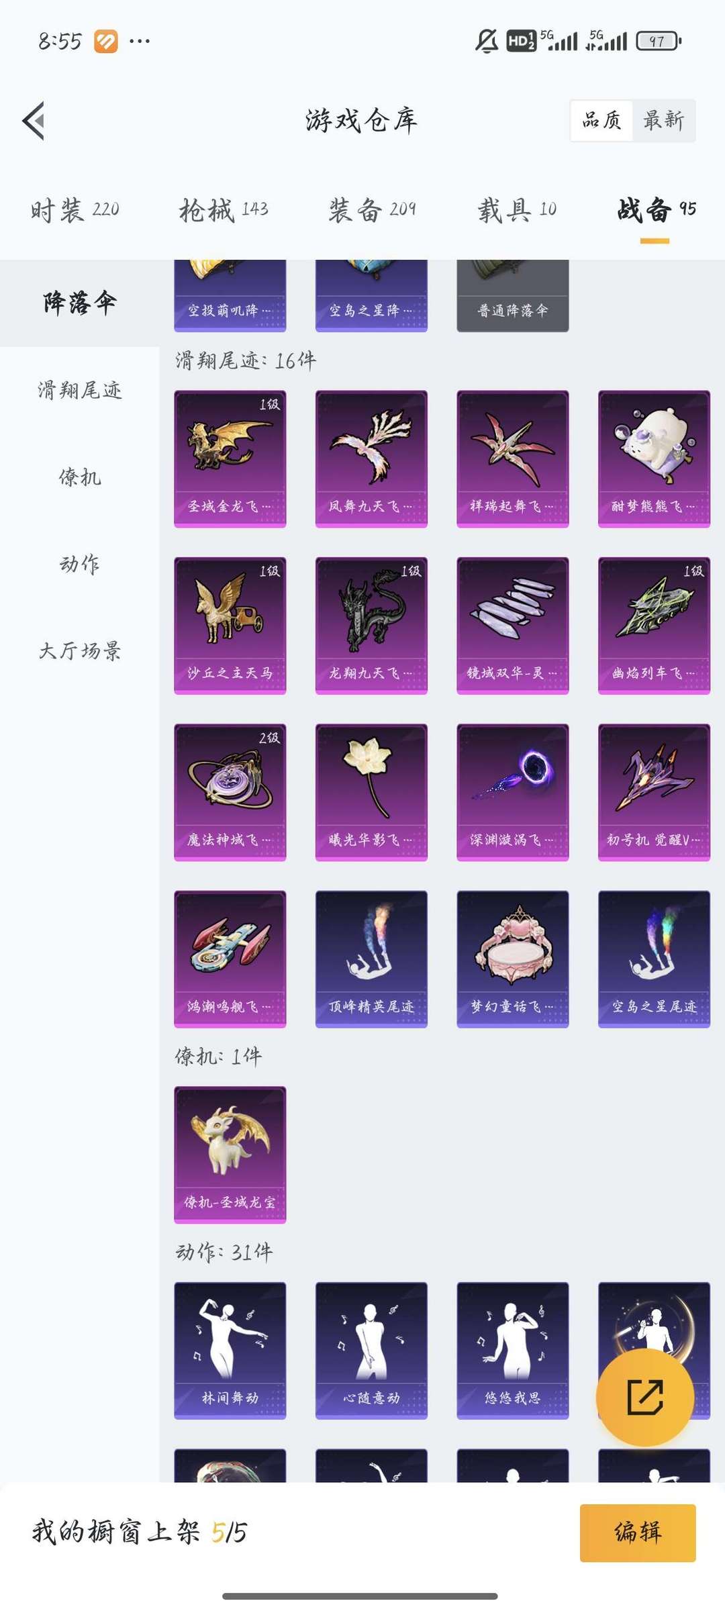Open 载具 10 tab
Screen dimensions: 725x1613
(x=517, y=210)
